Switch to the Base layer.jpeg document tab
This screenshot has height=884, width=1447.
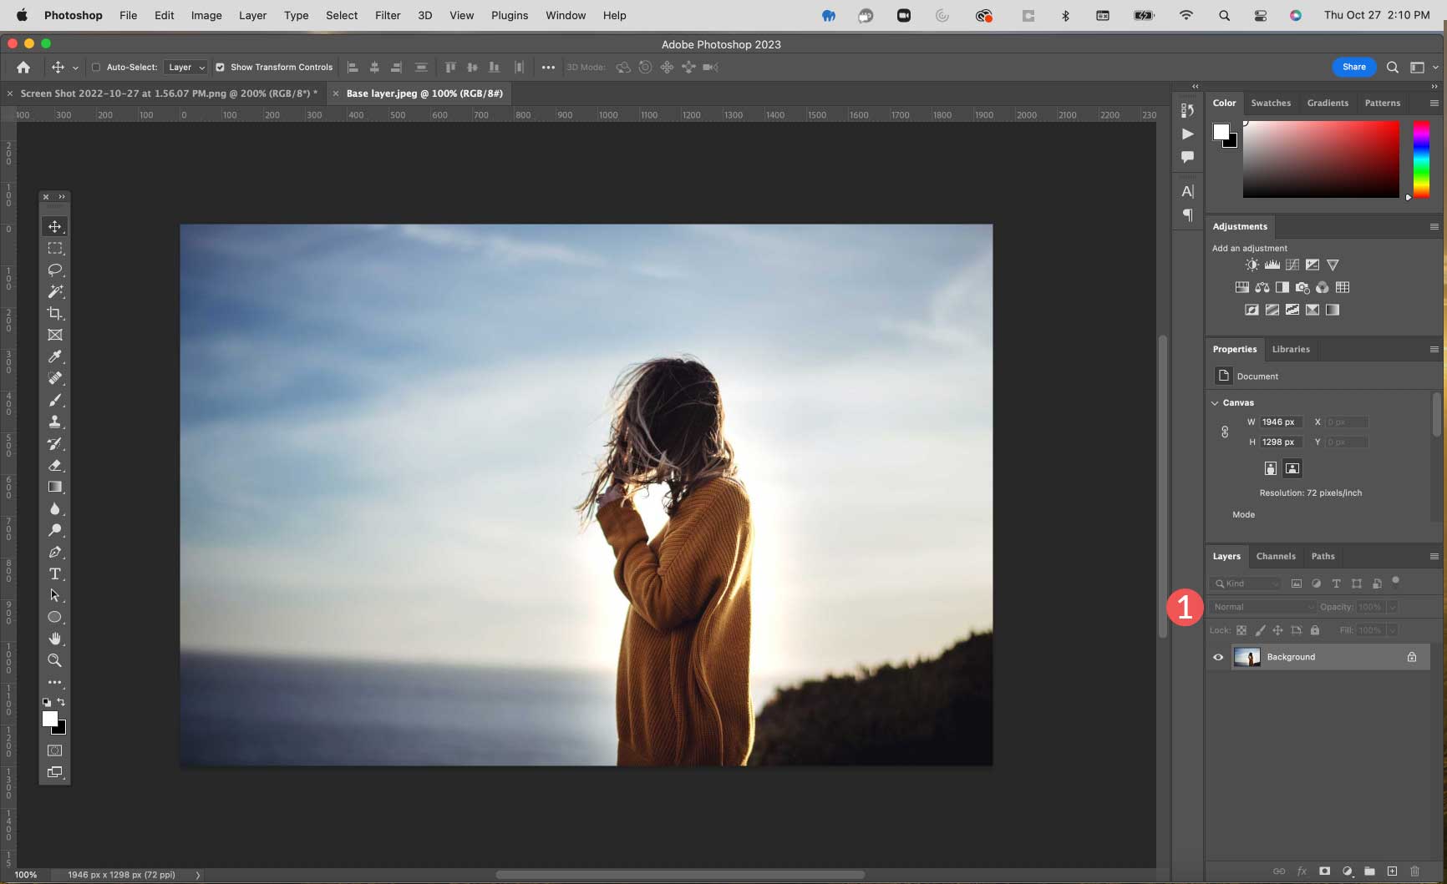pos(426,93)
